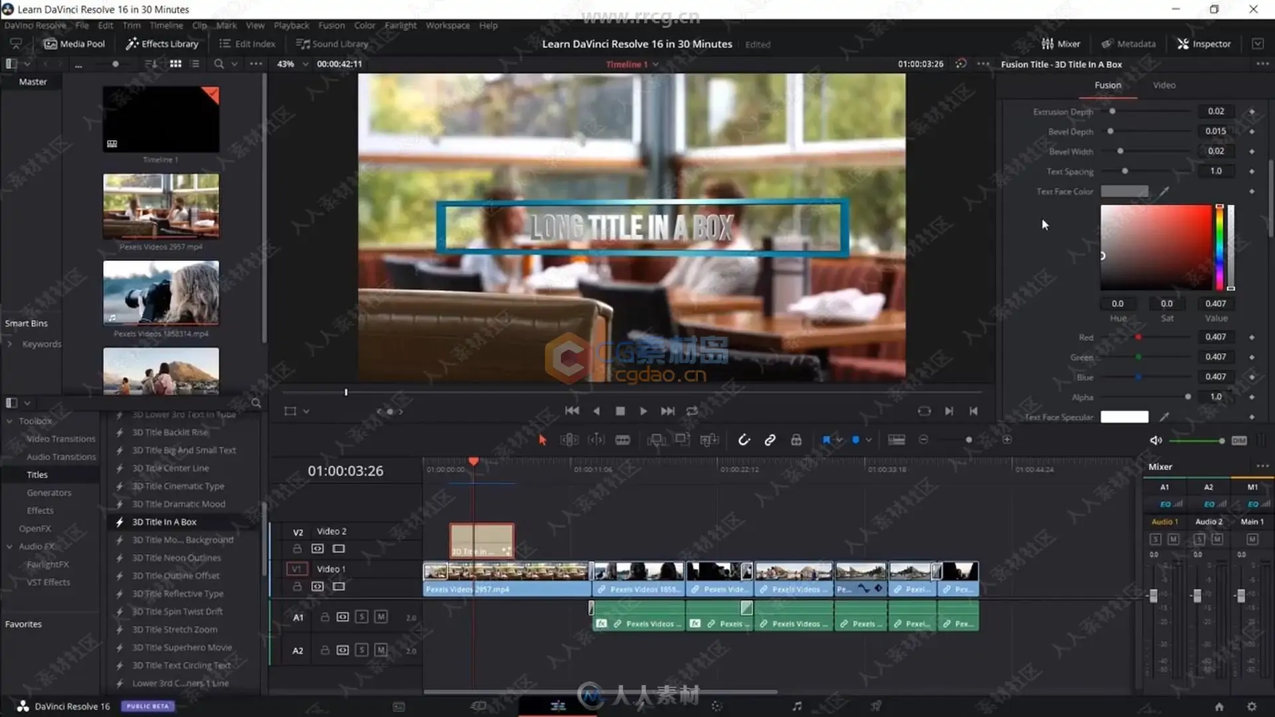
Task: Expand the Keywords smart bin
Action: (x=10, y=344)
